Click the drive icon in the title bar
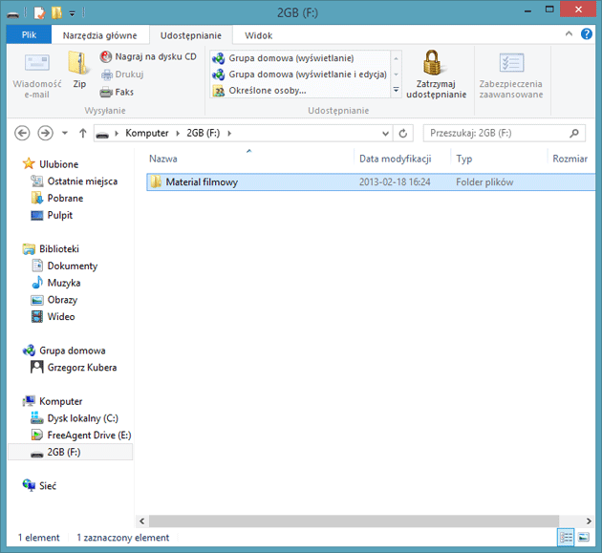Screen dimensions: 602x553 (13, 13)
